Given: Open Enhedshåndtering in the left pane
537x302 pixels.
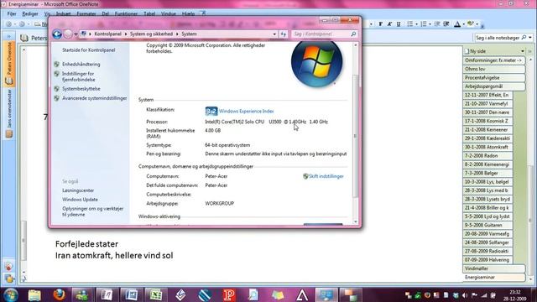Looking at the screenshot, I should pyautogui.click(x=81, y=65).
